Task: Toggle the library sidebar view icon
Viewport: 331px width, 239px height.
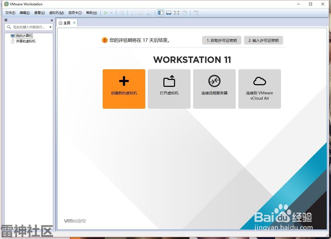Action: point(161,13)
